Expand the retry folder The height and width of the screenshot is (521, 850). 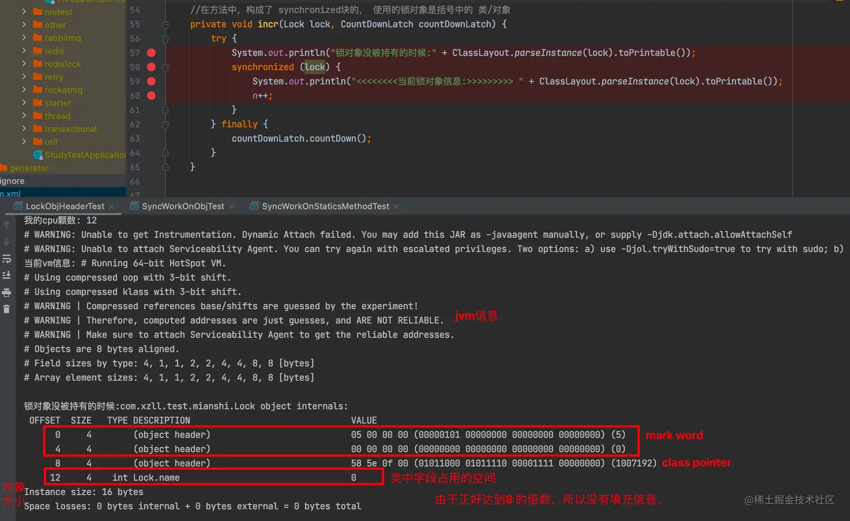[x=24, y=76]
